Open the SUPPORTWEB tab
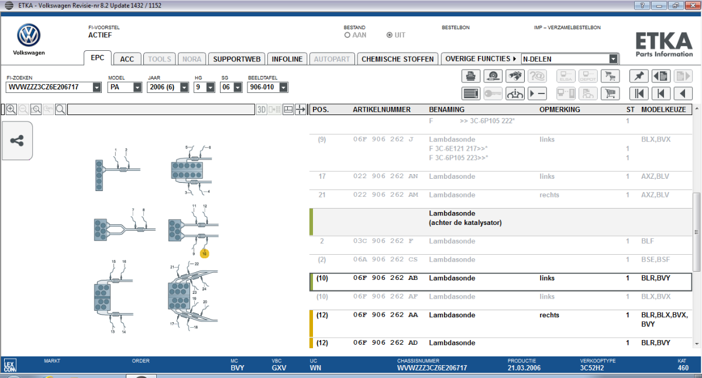The image size is (702, 378). 236,59
